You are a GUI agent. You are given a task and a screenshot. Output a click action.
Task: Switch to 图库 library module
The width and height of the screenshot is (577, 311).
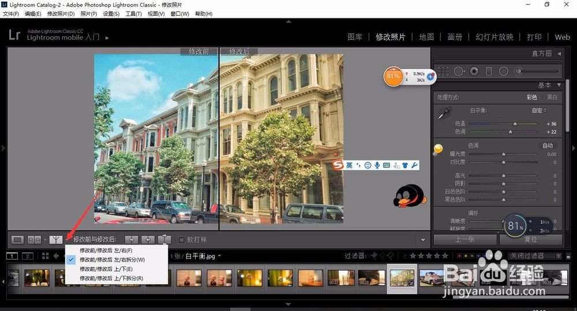(x=355, y=37)
